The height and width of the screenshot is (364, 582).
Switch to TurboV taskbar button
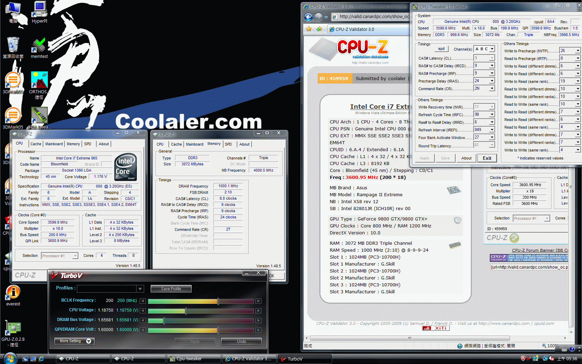tap(305, 359)
